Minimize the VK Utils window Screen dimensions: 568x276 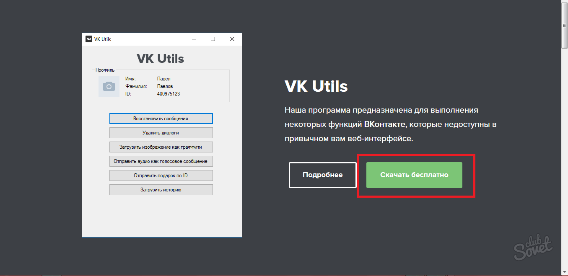pos(195,39)
